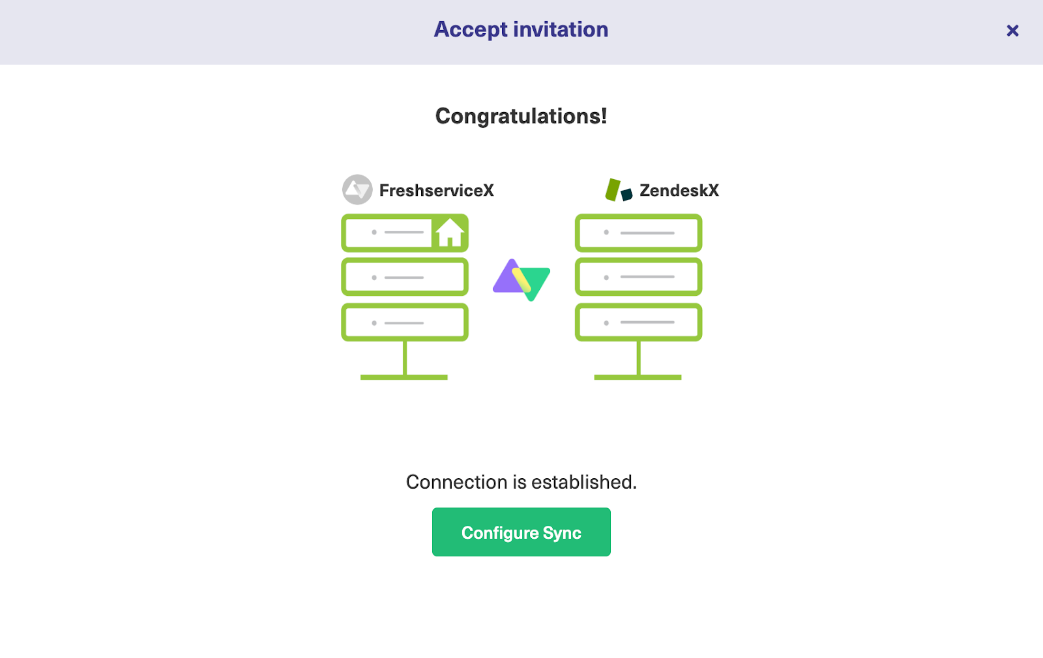Click the FreshserviceX server stand base
1043x658 pixels.
tap(404, 377)
